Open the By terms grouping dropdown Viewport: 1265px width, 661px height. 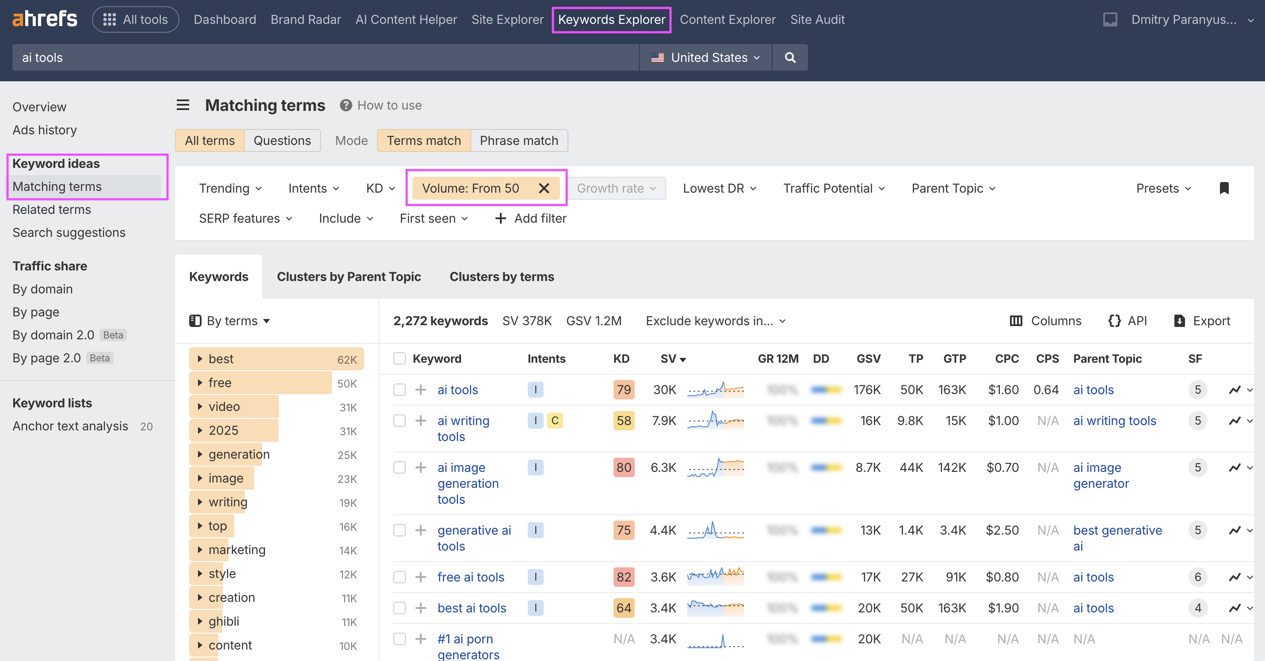(x=230, y=321)
